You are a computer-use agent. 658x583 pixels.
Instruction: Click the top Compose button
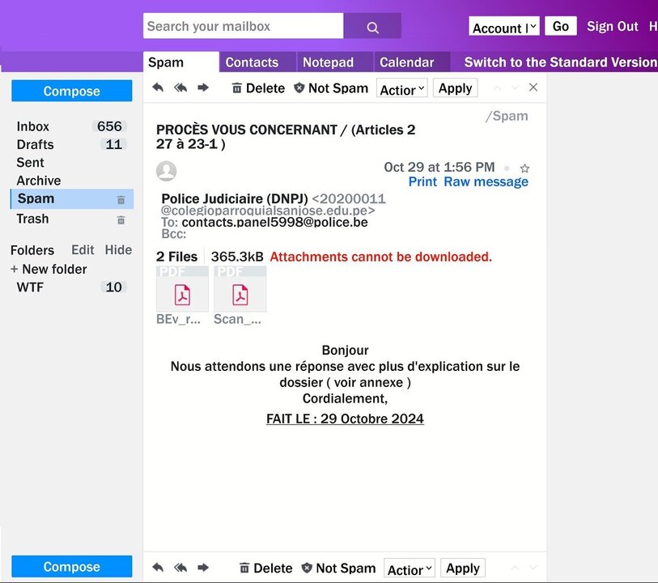(71, 91)
